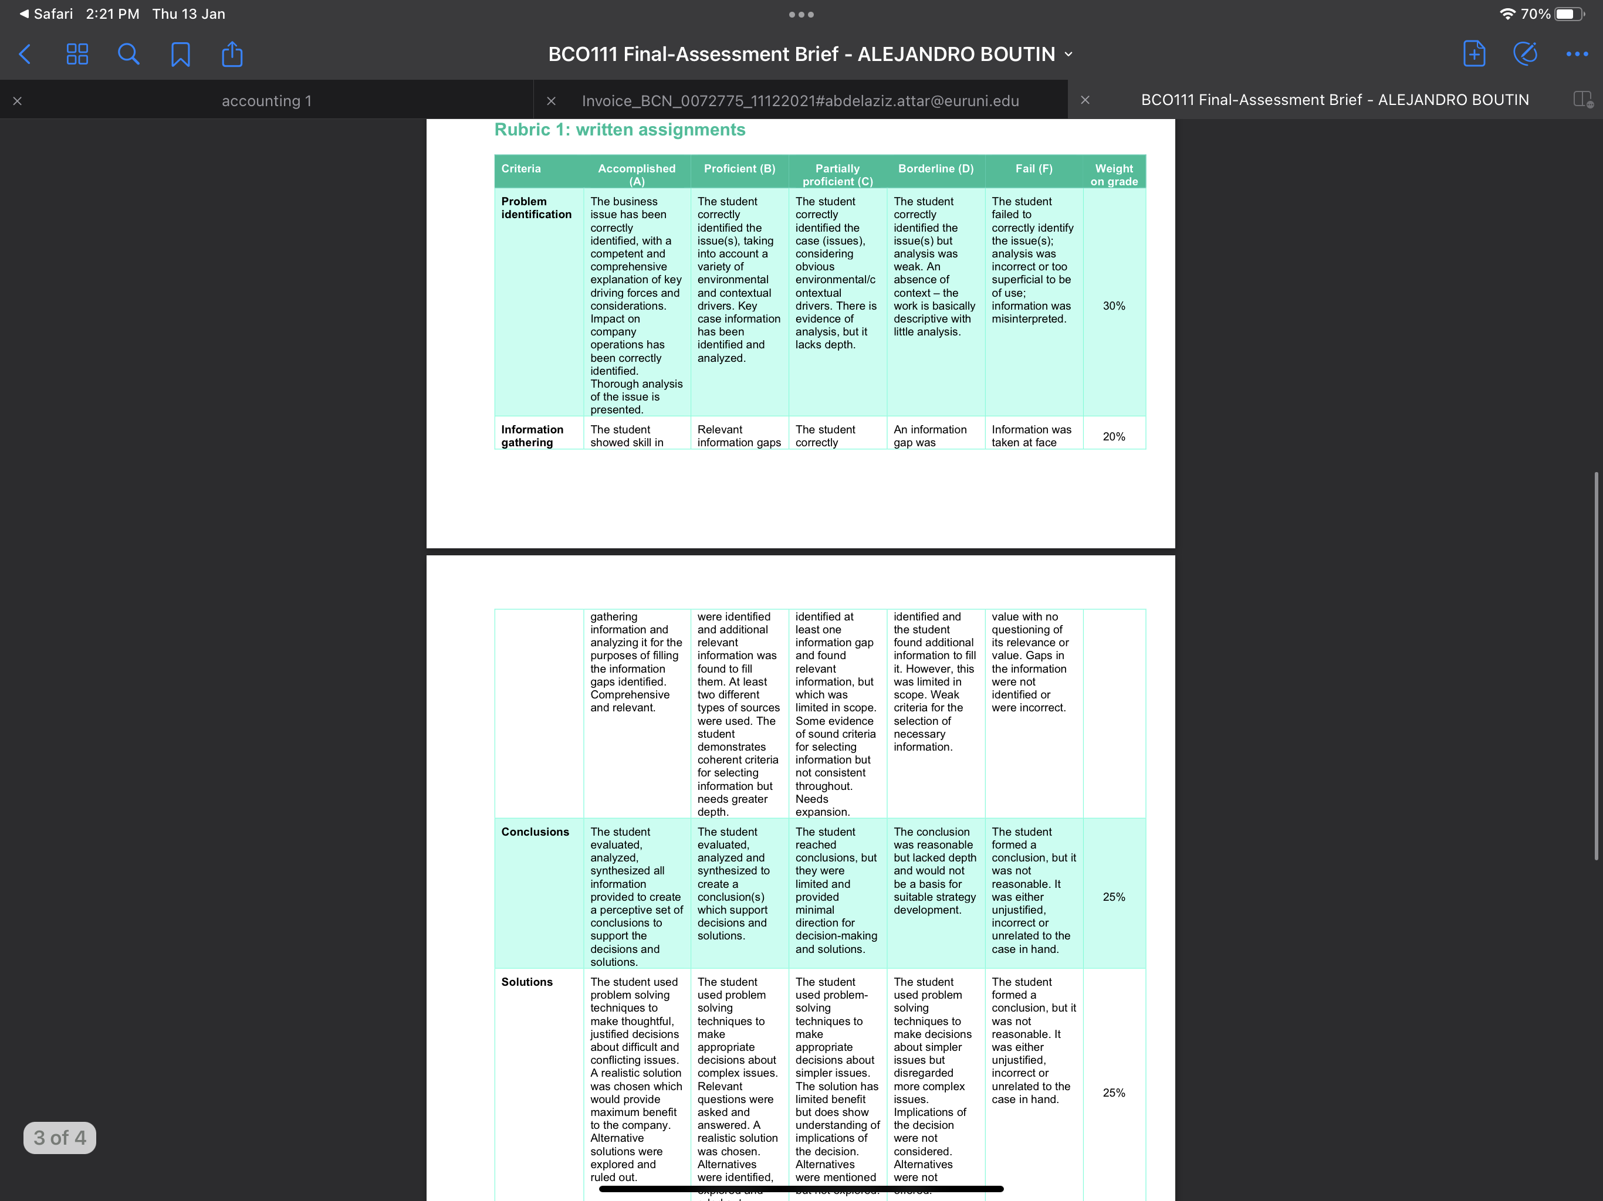The width and height of the screenshot is (1603, 1201).
Task: Toggle the pen annotation mode
Action: 1525,53
